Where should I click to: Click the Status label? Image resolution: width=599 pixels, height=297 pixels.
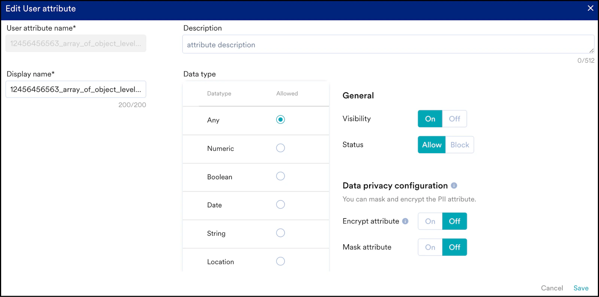click(353, 145)
